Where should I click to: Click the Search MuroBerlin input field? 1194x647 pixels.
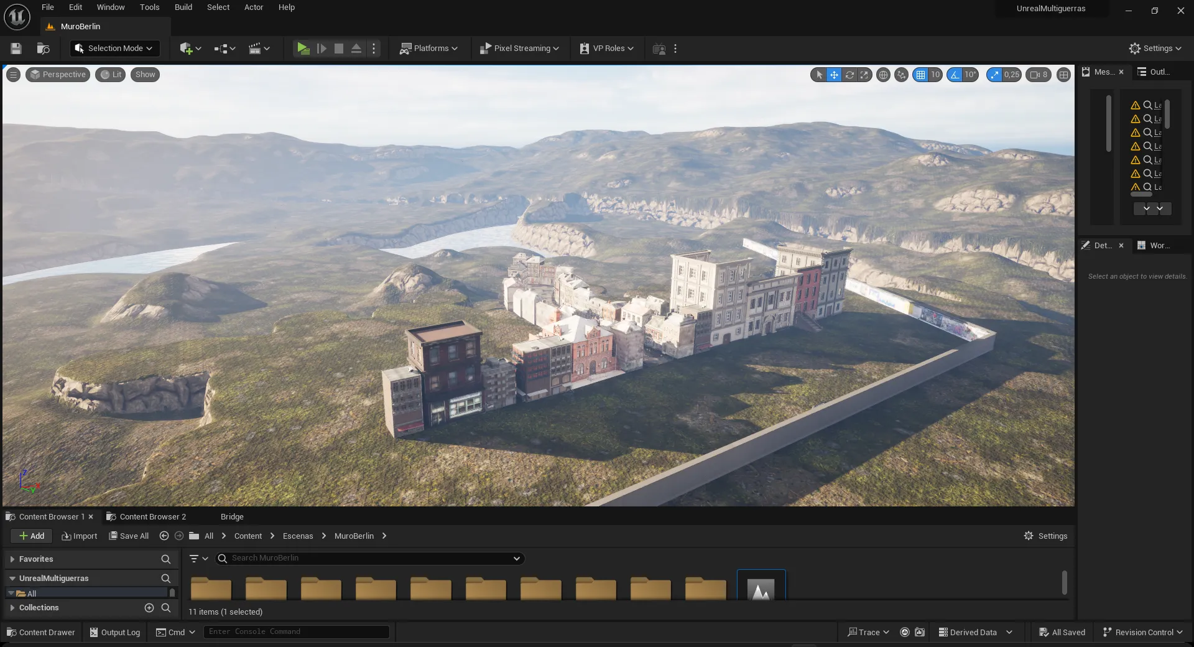point(370,559)
